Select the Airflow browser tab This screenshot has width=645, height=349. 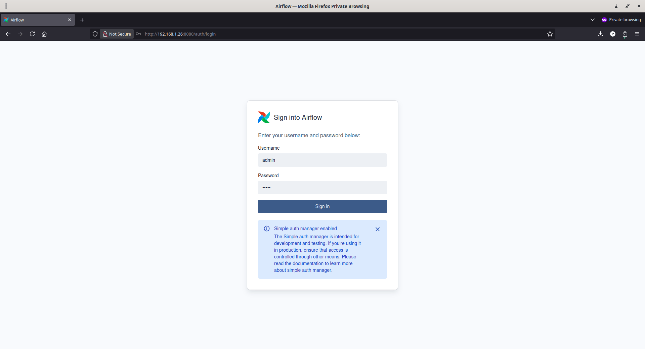38,20
